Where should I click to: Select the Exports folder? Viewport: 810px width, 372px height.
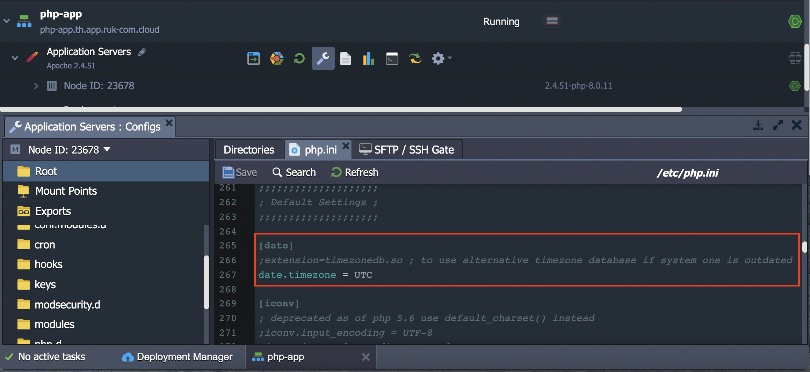tap(106, 211)
